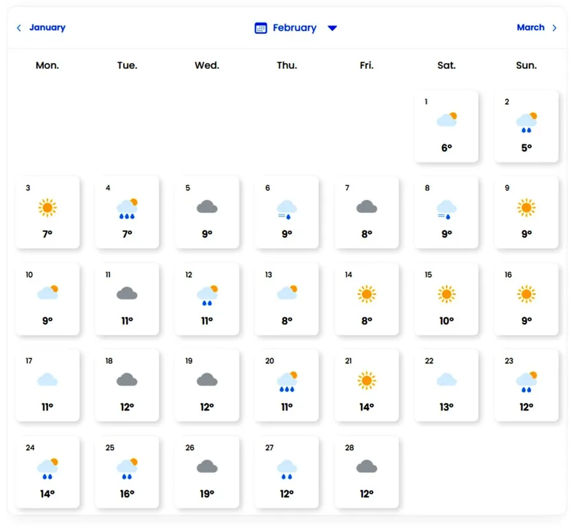
Task: Click the rainy cloud icon on February 4
Action: [x=127, y=207]
